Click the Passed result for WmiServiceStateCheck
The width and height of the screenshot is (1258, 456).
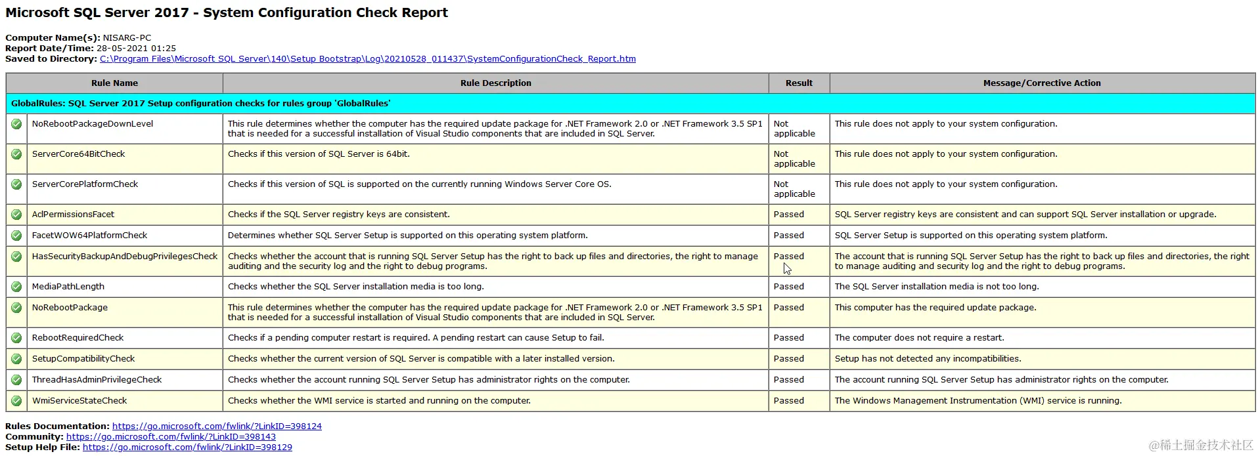point(789,401)
